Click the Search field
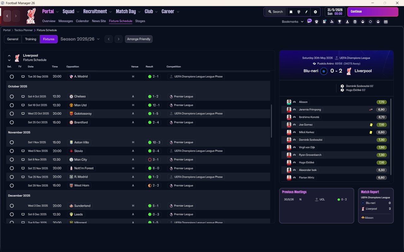Screen dimensions: 404x252 [275, 12]
